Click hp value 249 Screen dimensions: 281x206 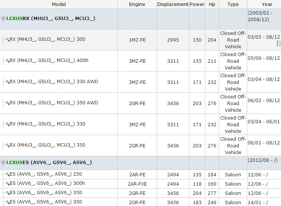(x=212, y=203)
